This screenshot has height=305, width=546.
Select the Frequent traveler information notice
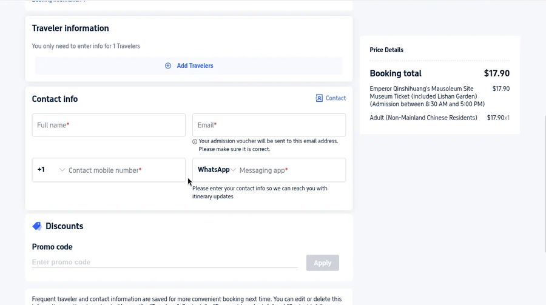coord(187,301)
